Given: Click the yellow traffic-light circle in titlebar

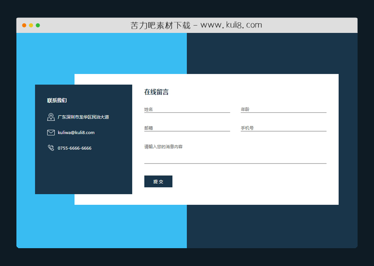Looking at the screenshot, I should (31, 25).
